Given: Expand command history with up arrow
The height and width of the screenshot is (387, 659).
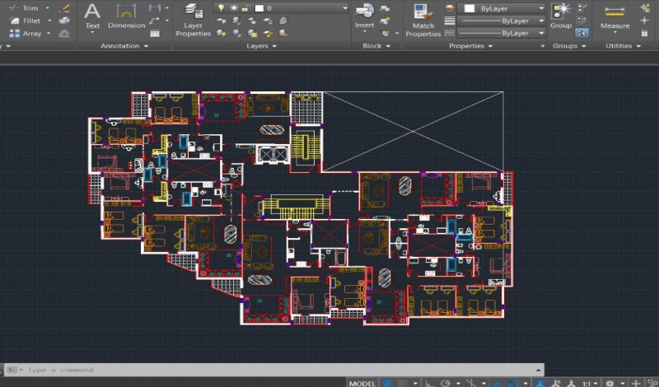Looking at the screenshot, I should click(539, 370).
